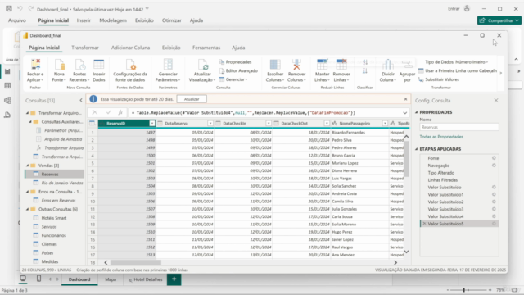The height and width of the screenshot is (295, 524).
Task: Click Agrupar por icon
Action: 407,65
